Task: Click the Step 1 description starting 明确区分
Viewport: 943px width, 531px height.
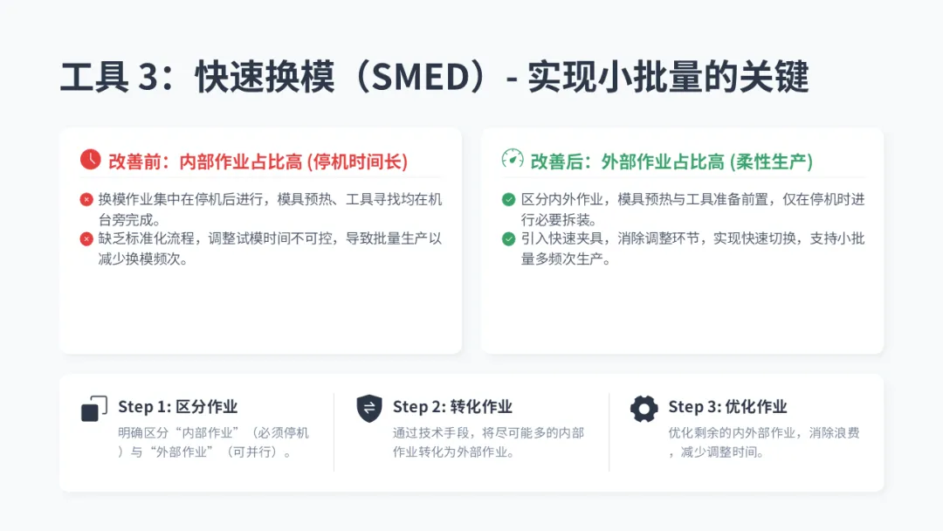Action: click(x=214, y=442)
